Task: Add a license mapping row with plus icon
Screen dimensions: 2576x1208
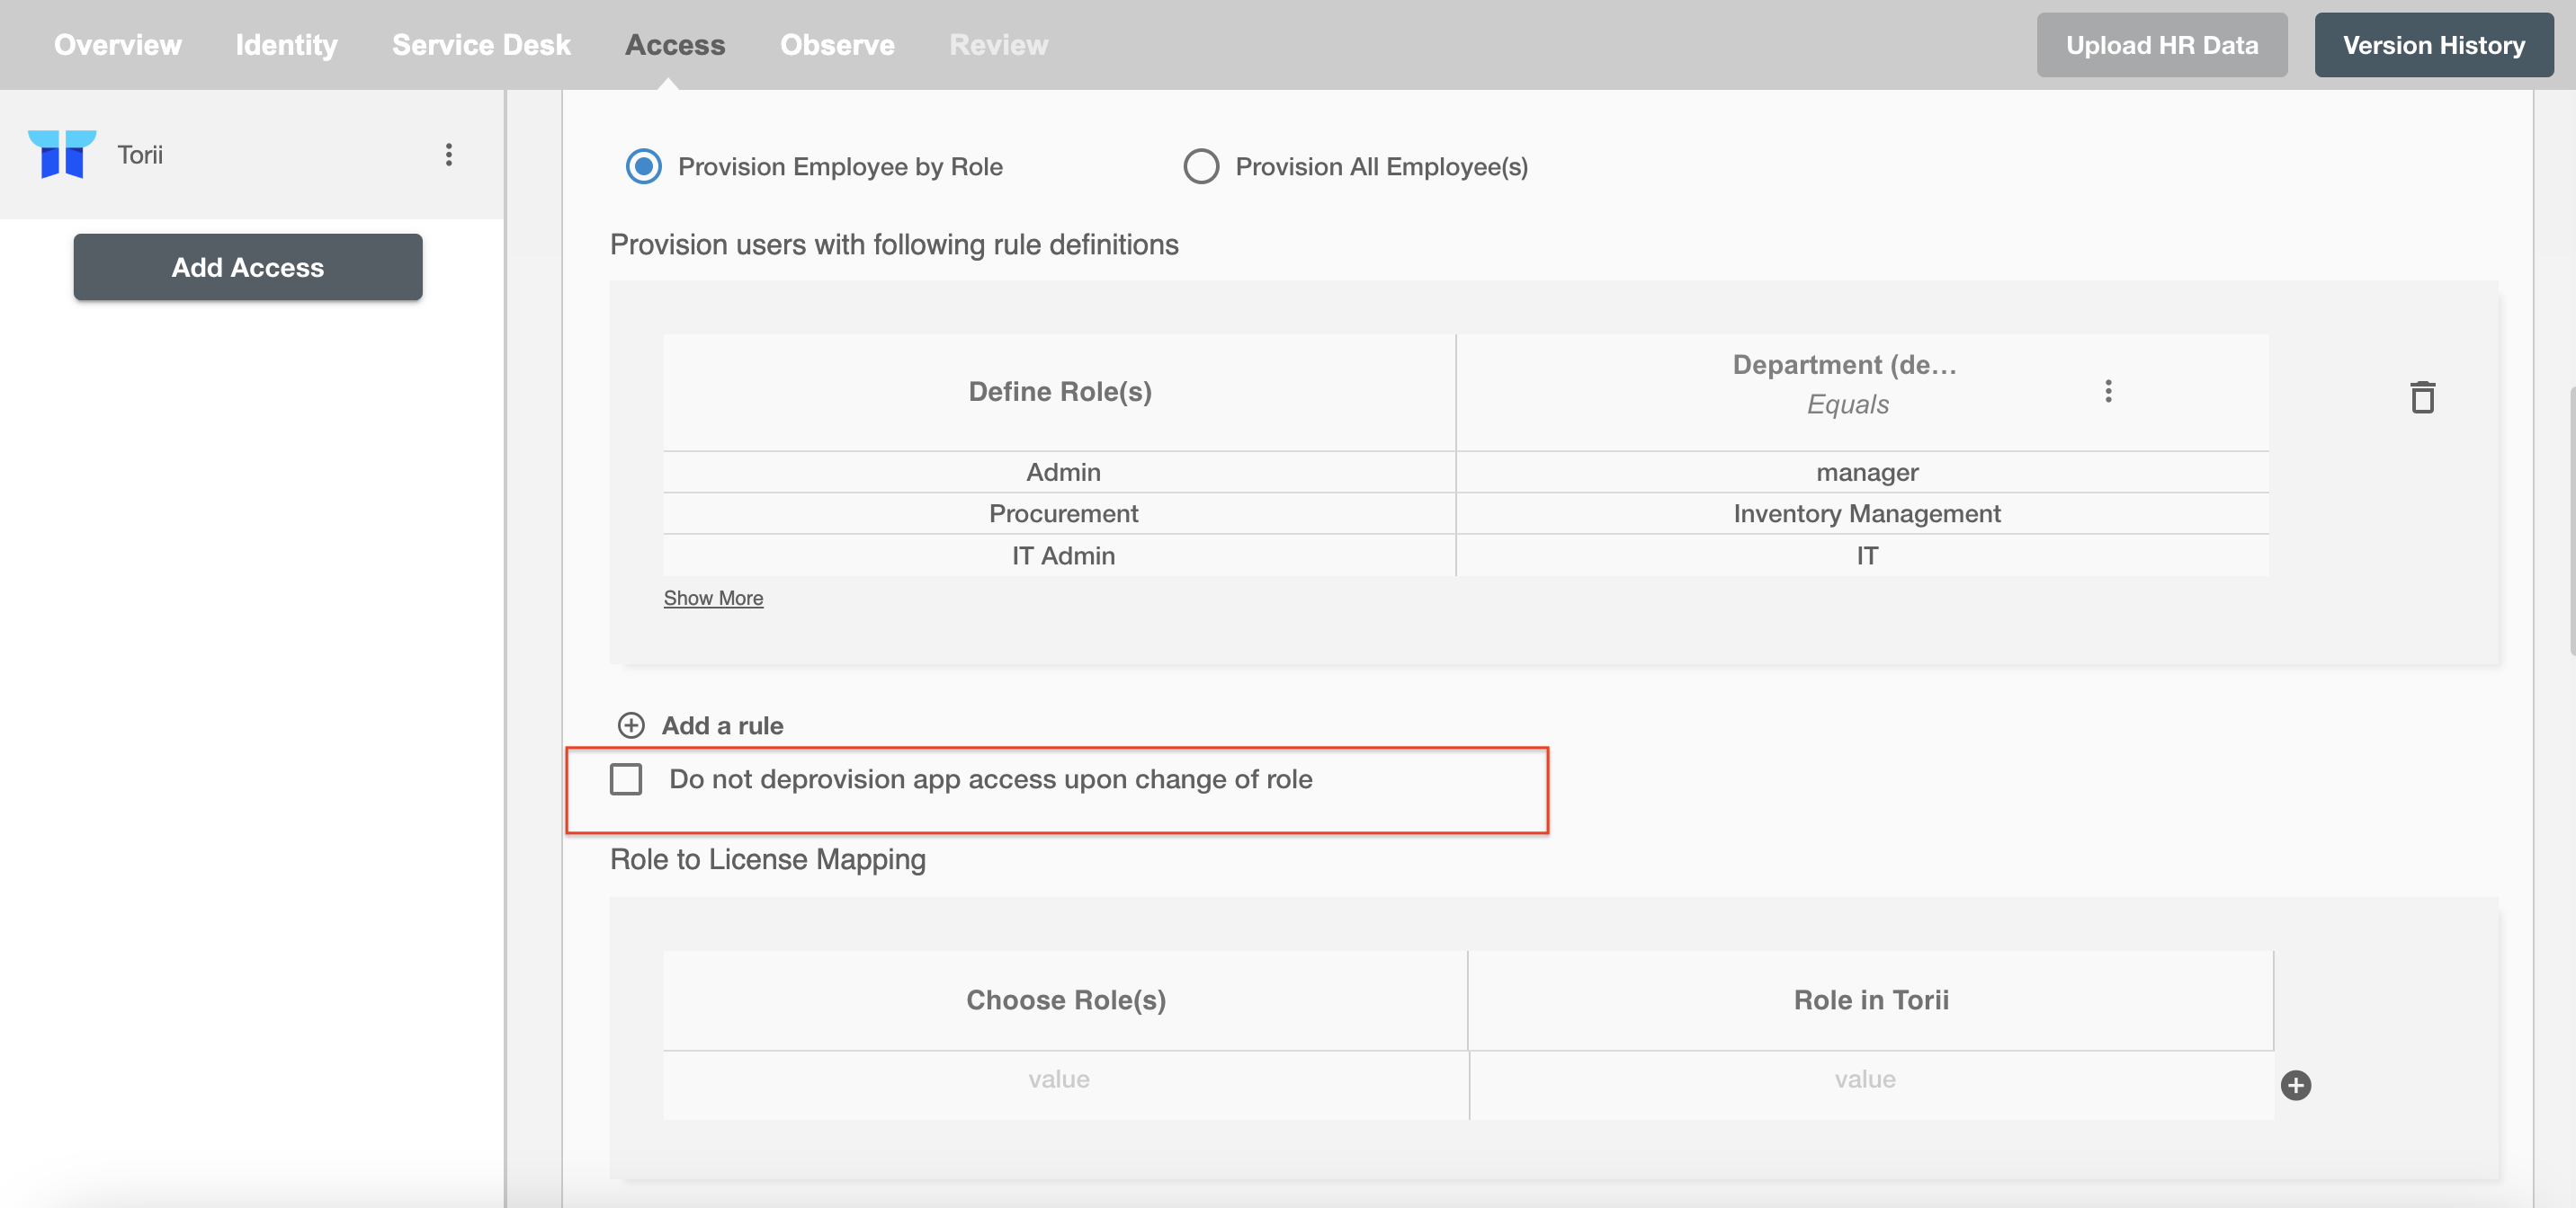Action: pyautogui.click(x=2295, y=1085)
